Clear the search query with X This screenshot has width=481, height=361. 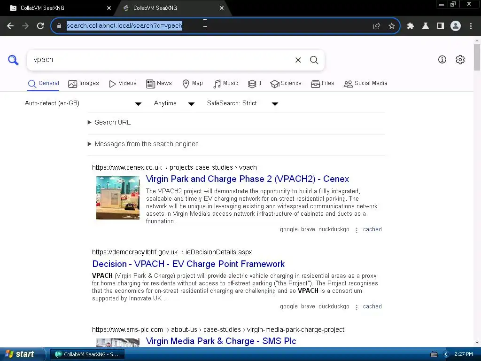click(298, 60)
